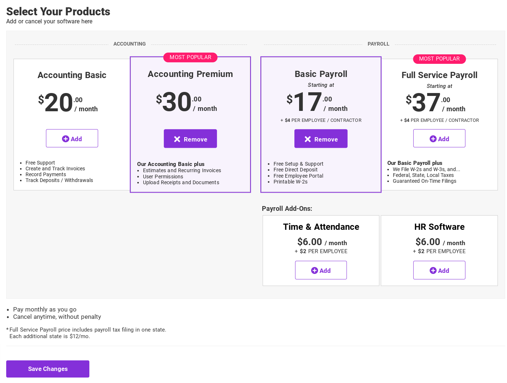Click the Most Popular badge on Accounting Premium

pos(190,57)
